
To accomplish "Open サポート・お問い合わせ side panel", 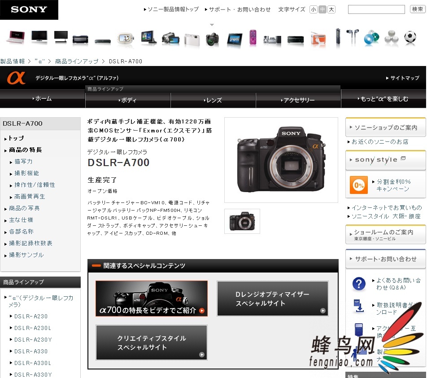I will tap(385, 259).
